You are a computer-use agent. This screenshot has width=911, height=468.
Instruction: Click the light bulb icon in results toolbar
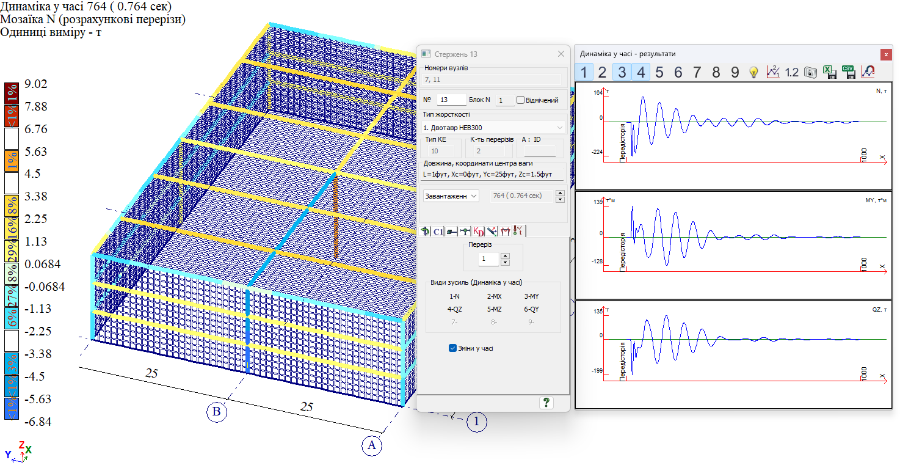pyautogui.click(x=753, y=72)
